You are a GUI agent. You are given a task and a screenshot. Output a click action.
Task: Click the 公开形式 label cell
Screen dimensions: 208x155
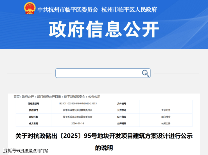[x=122, y=110]
